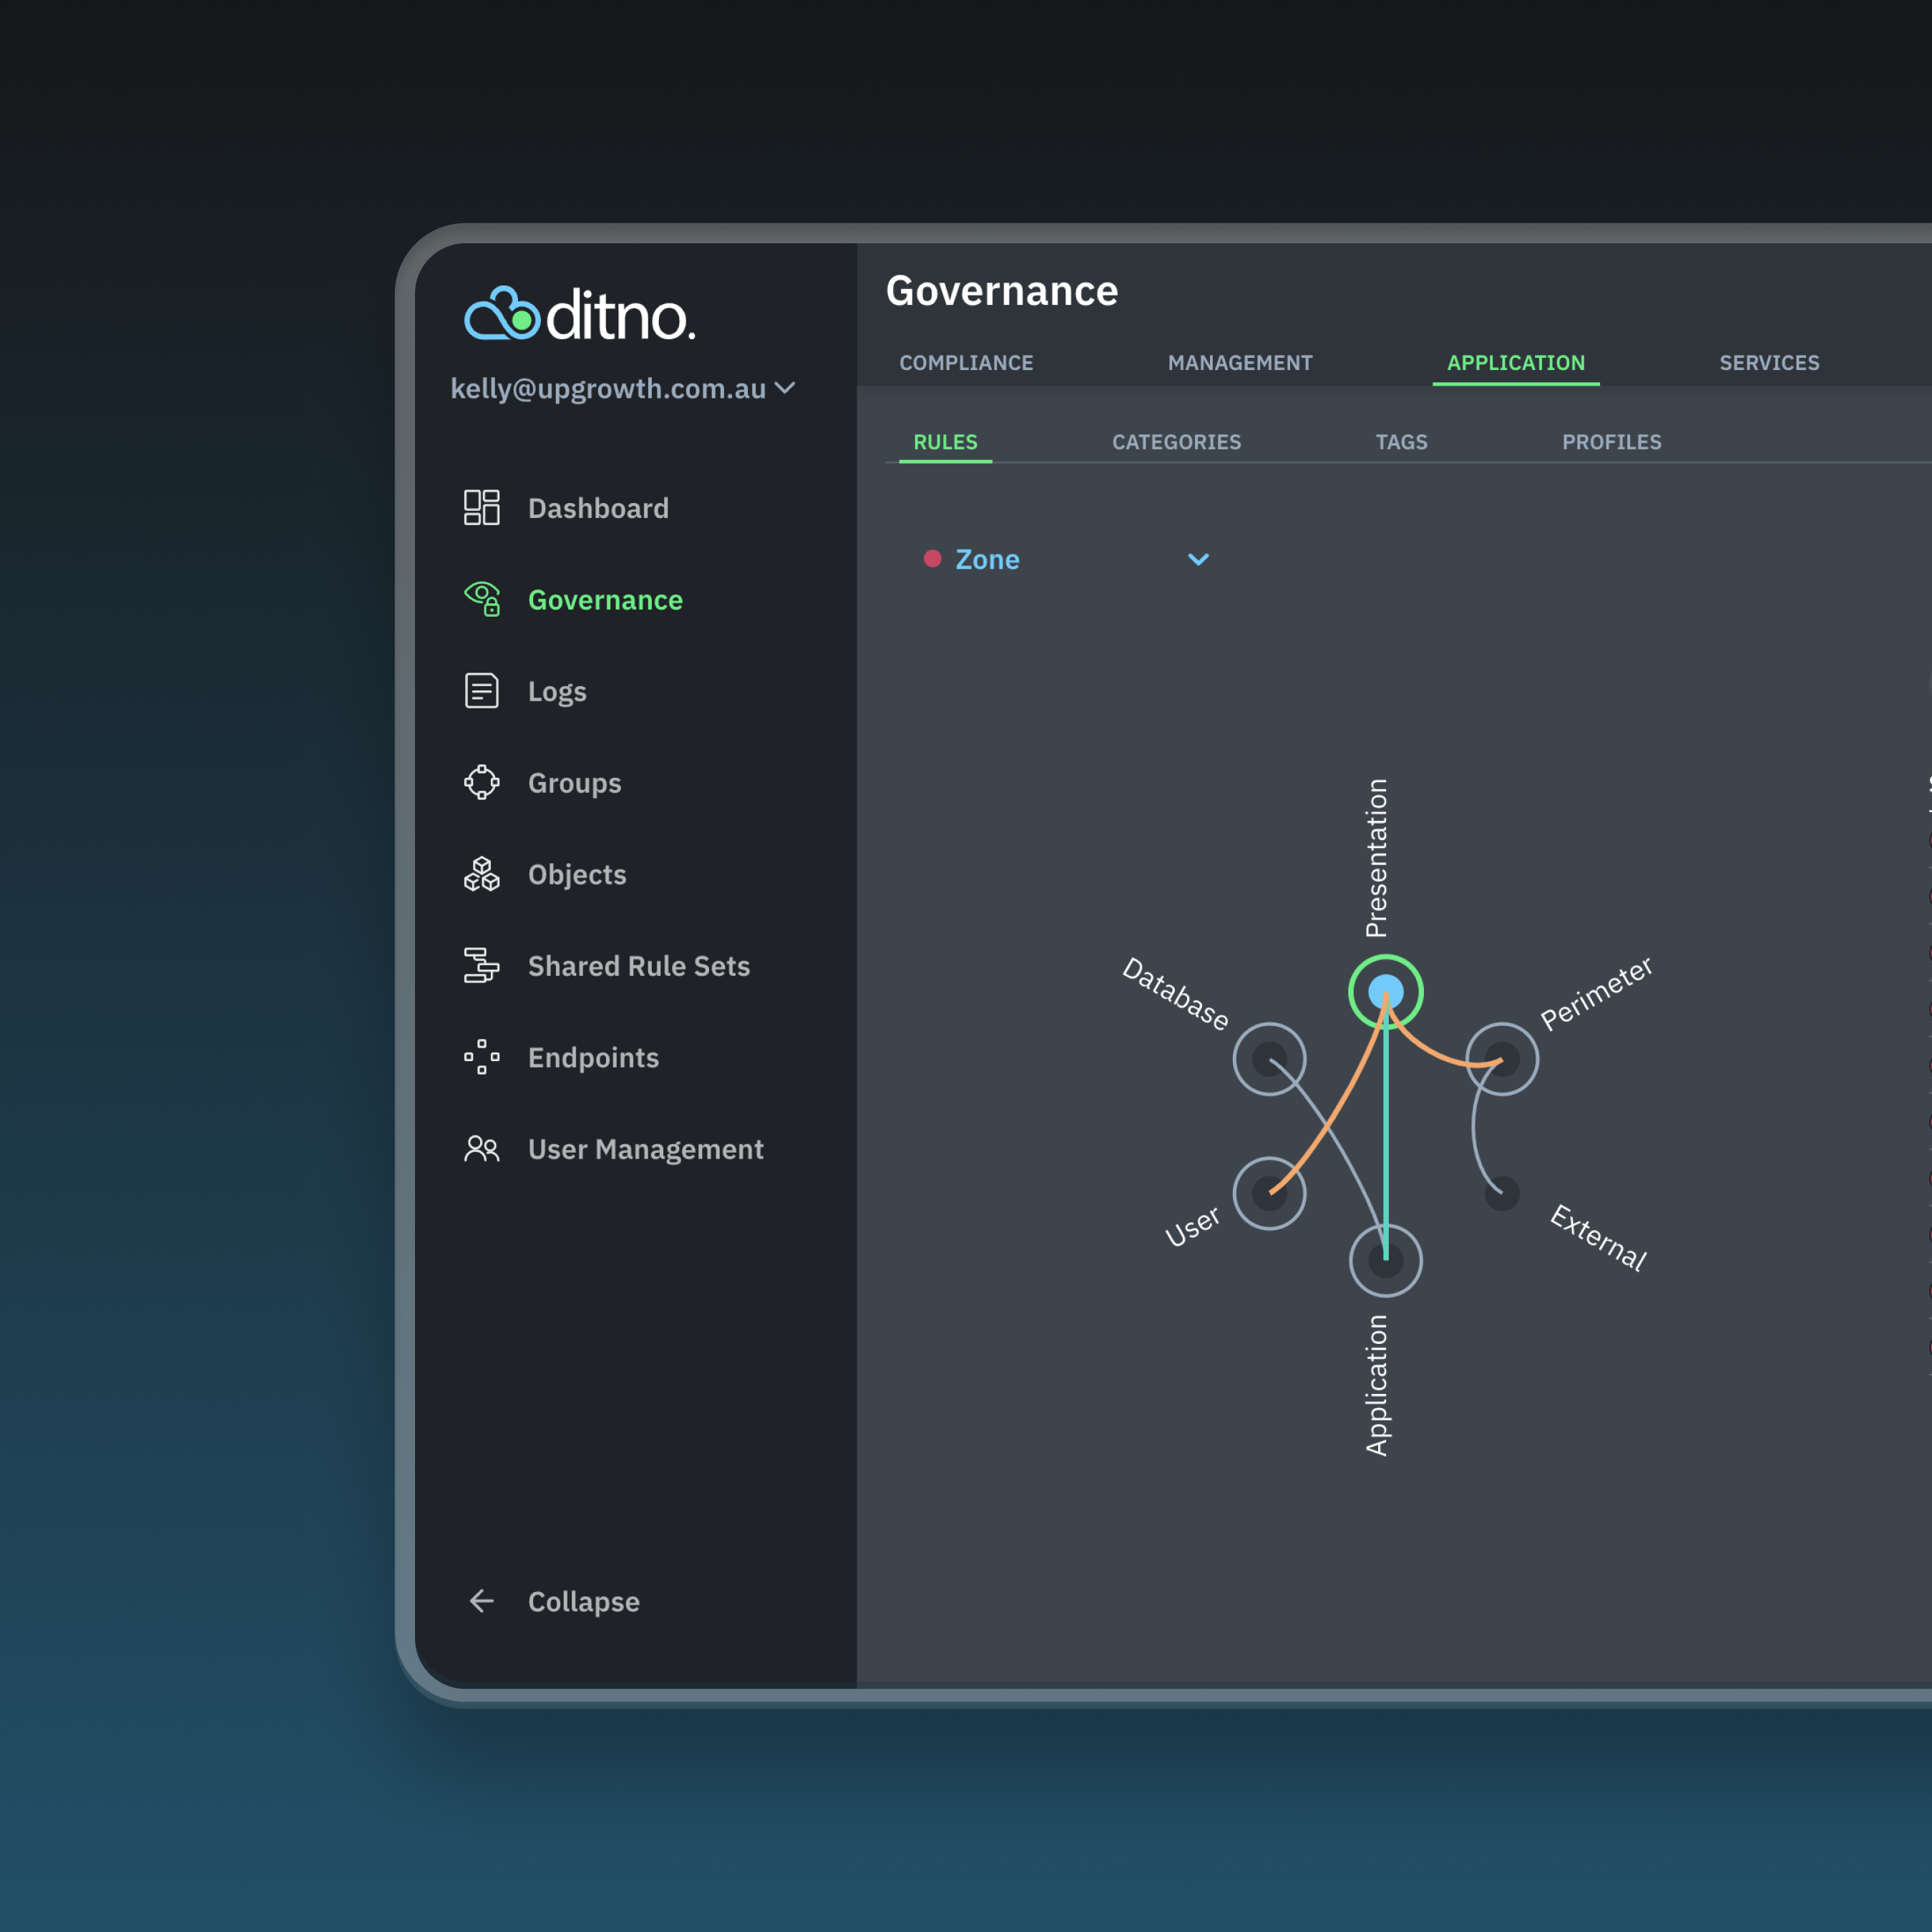1932x1932 pixels.
Task: Select the Perimeter zone node
Action: (1502, 1059)
